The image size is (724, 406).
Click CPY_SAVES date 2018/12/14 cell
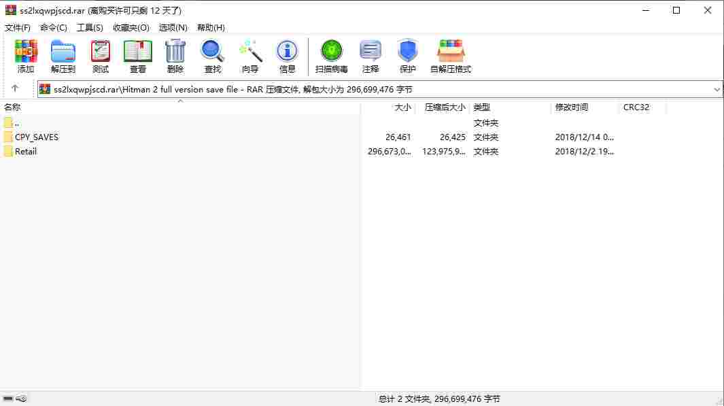[584, 137]
